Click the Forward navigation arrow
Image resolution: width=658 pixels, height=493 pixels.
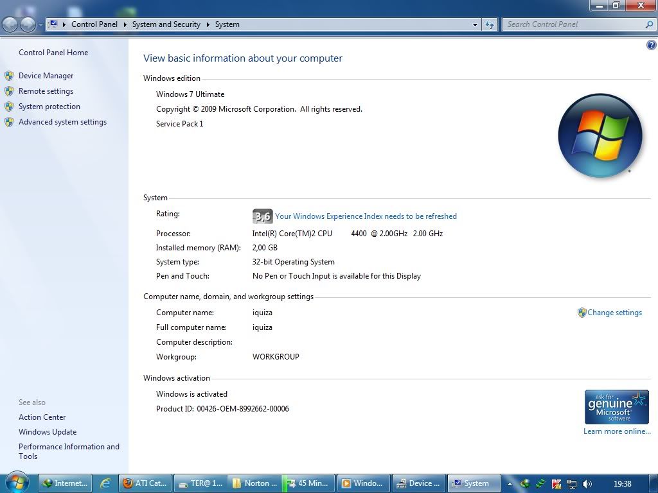point(28,24)
